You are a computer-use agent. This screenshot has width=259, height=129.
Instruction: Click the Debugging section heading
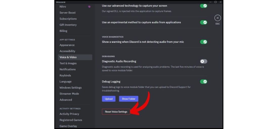(108, 56)
